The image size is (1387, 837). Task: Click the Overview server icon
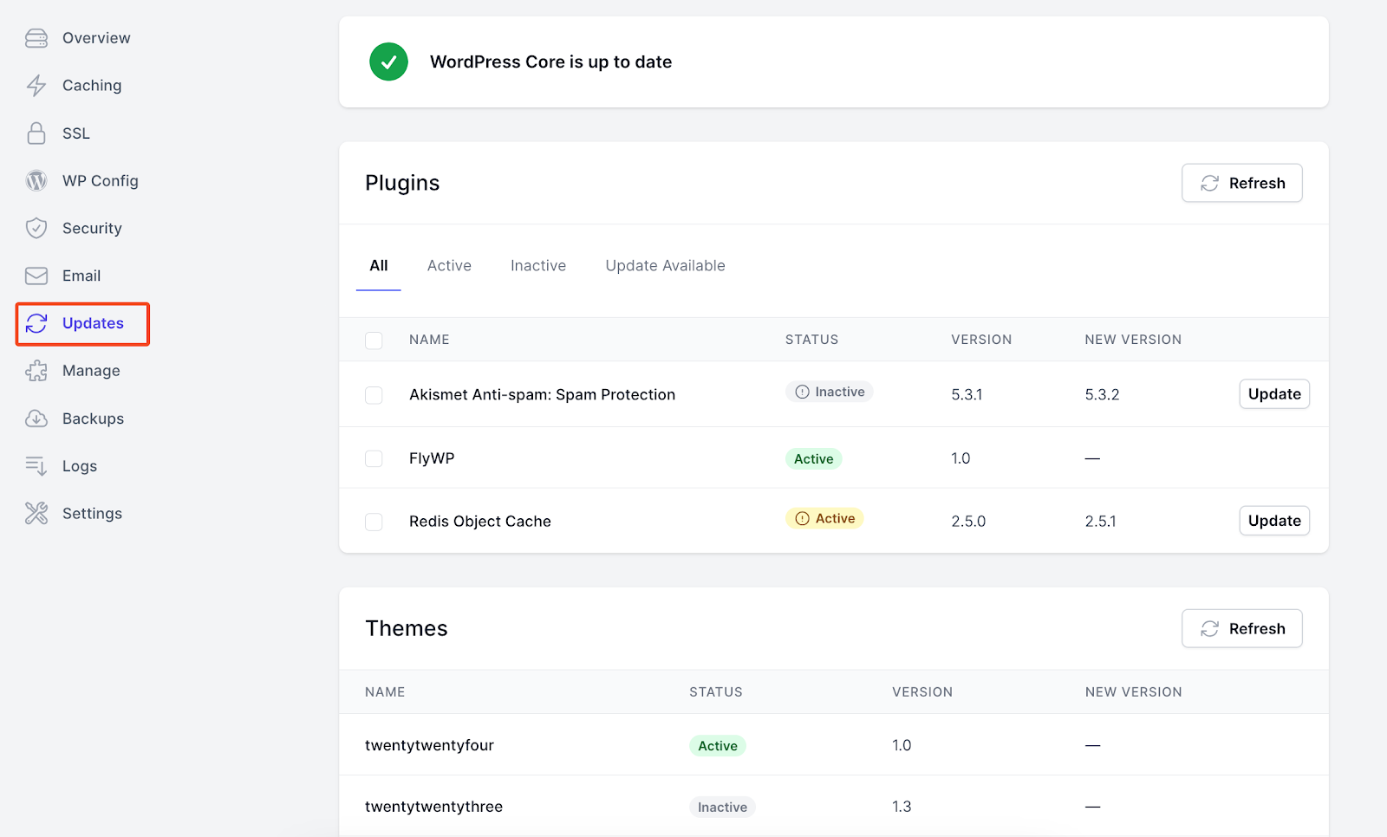(36, 38)
